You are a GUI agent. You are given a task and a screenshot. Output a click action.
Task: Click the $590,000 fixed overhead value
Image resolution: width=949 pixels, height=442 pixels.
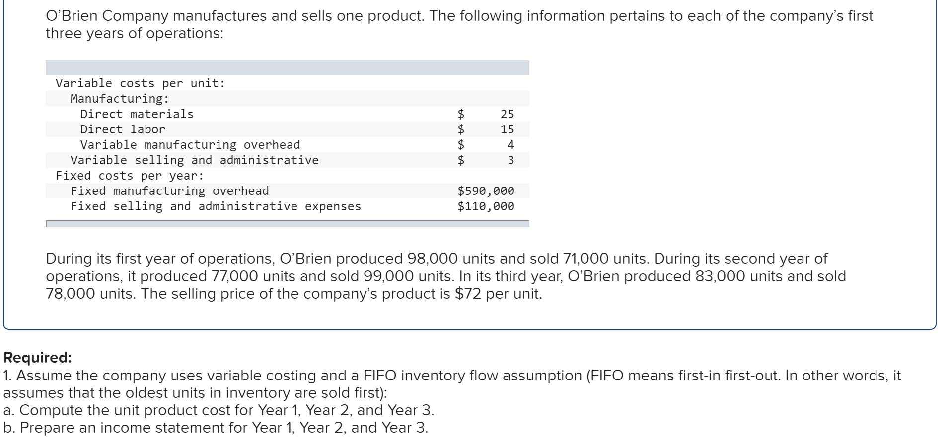[x=486, y=191]
